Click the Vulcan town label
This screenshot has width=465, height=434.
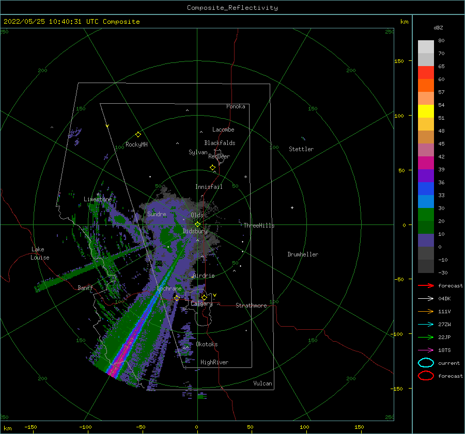pos(263,383)
